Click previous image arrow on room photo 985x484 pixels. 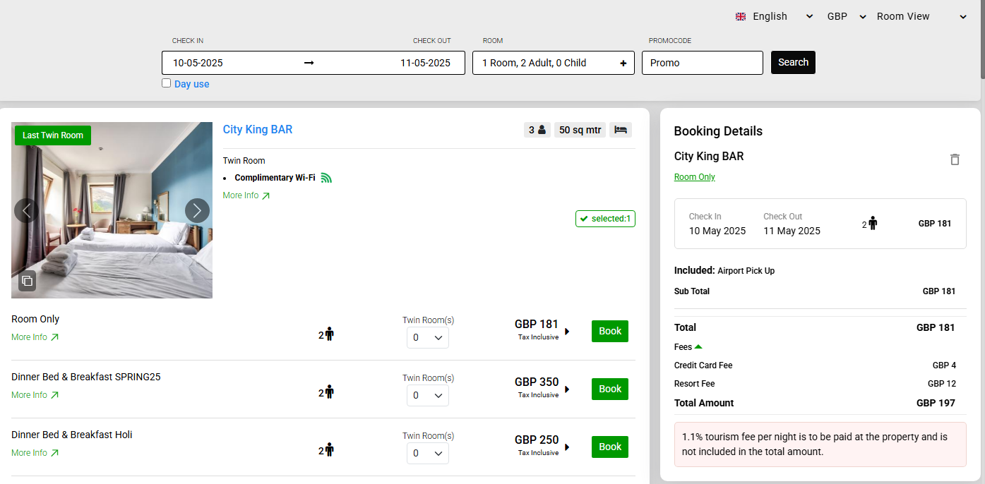pyautogui.click(x=26, y=210)
